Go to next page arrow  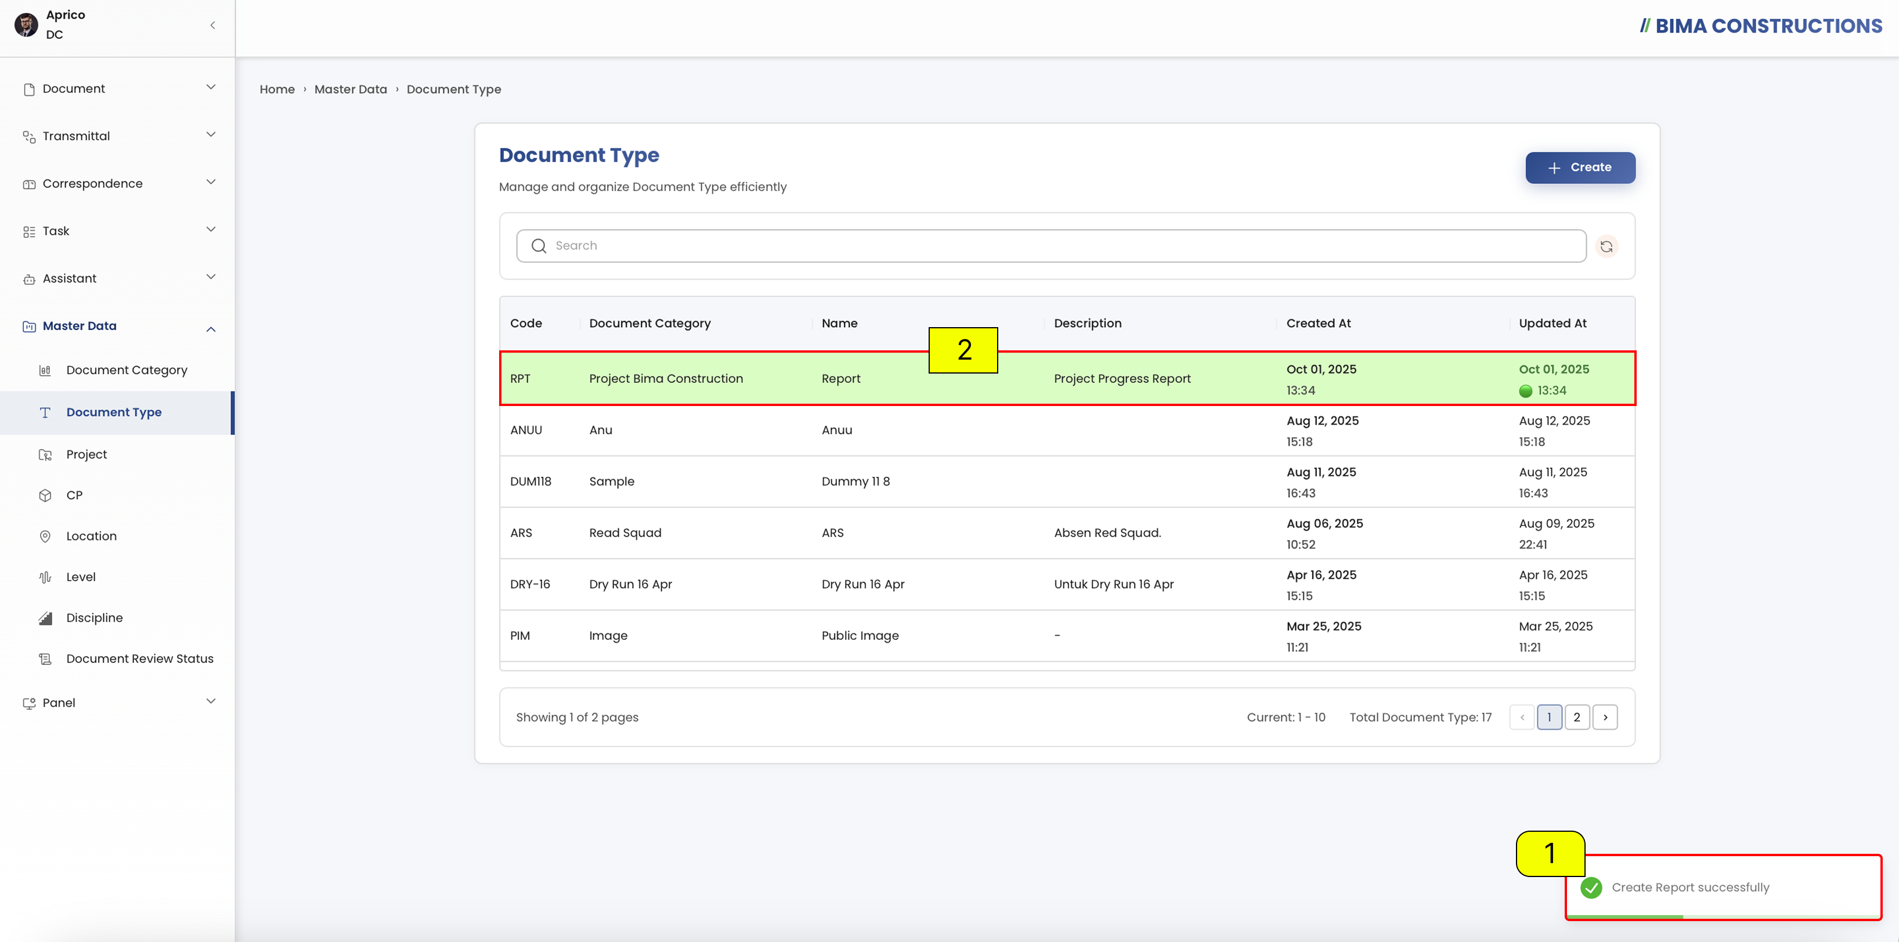point(1605,718)
